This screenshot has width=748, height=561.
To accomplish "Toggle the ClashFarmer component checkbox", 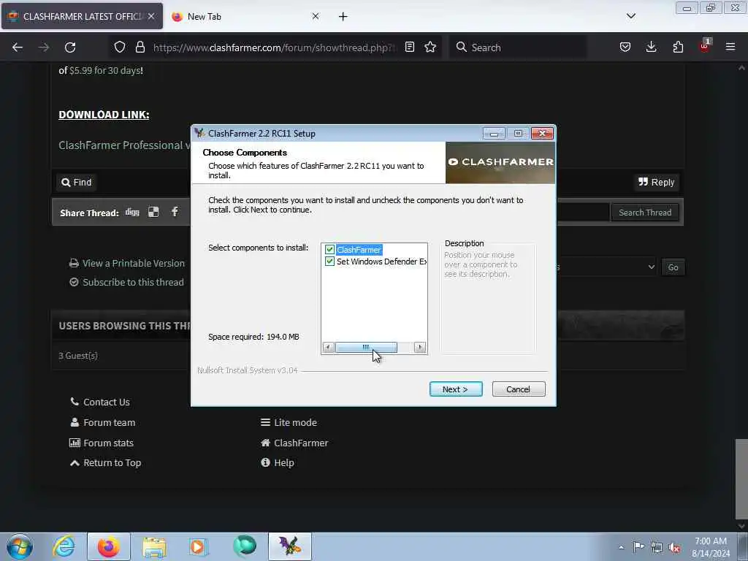I will (329, 250).
